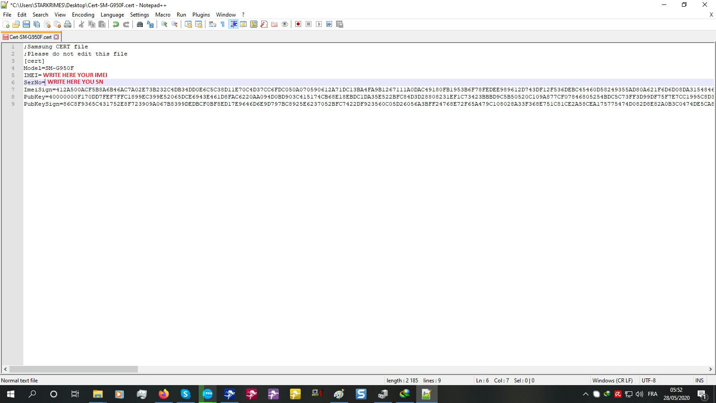Zoom out using the magnifier minus icon

point(175,24)
